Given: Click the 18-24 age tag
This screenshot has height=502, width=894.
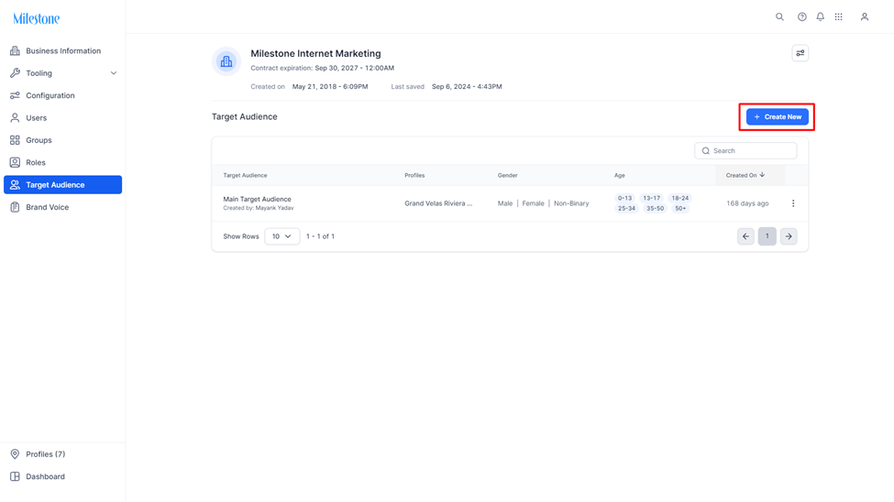Looking at the screenshot, I should [680, 198].
